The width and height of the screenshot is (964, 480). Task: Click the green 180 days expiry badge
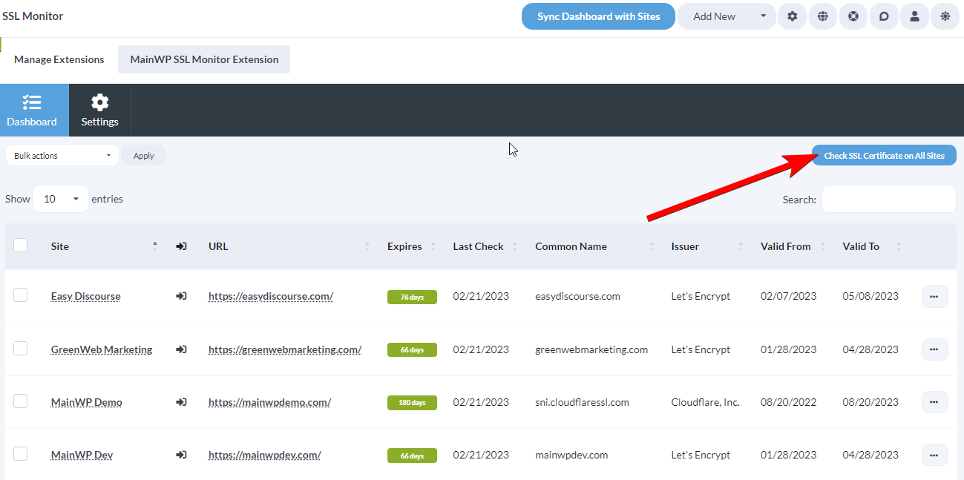click(x=412, y=402)
